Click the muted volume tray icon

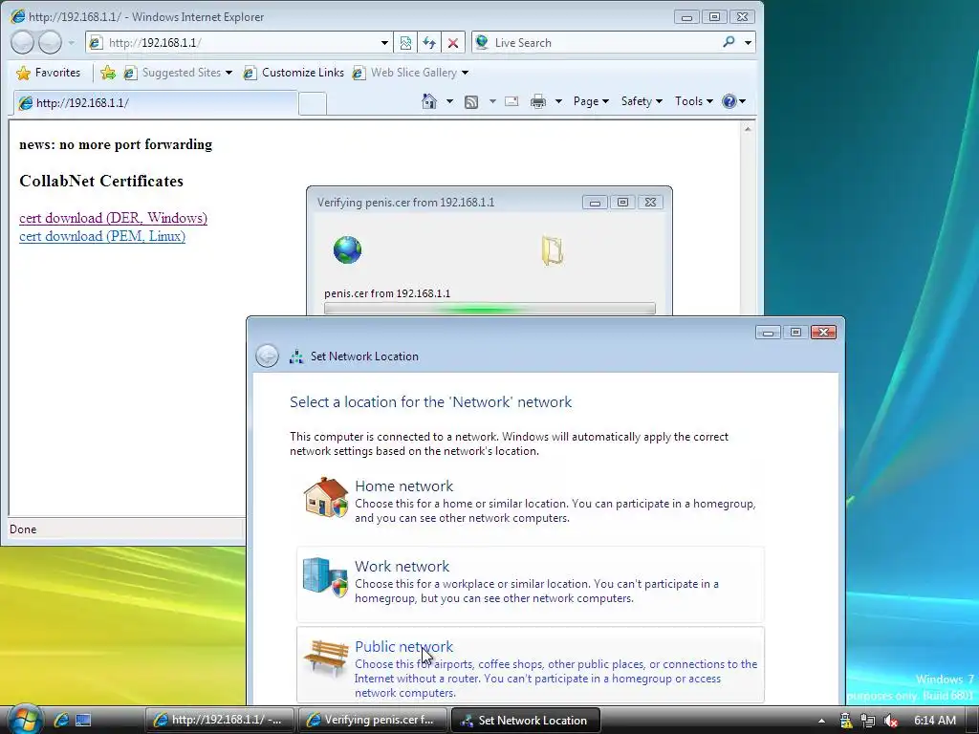point(891,721)
